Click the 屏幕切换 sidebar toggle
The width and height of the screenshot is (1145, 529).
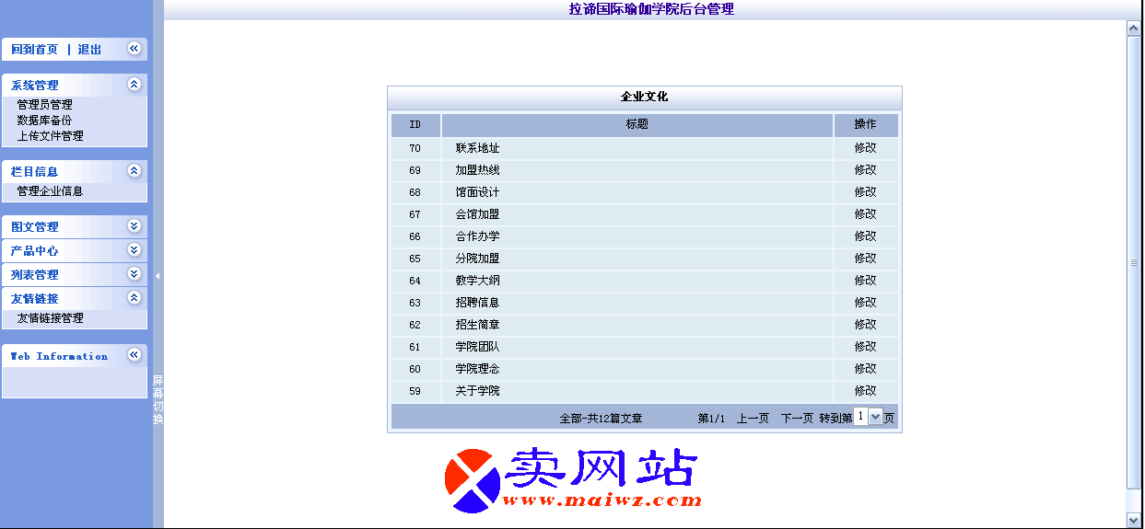[158, 400]
